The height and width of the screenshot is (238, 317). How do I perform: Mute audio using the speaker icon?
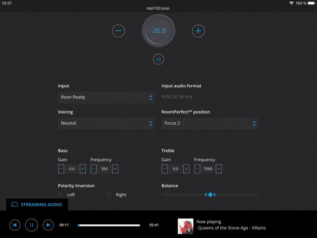[158, 59]
